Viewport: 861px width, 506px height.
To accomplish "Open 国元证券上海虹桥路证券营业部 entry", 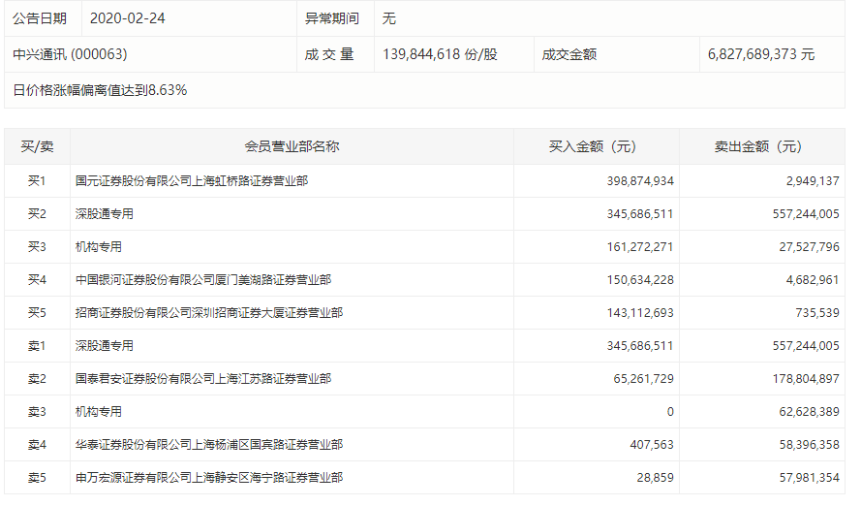I will (192, 181).
